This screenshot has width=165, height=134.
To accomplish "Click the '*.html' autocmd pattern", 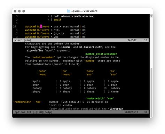I will (55, 30).
